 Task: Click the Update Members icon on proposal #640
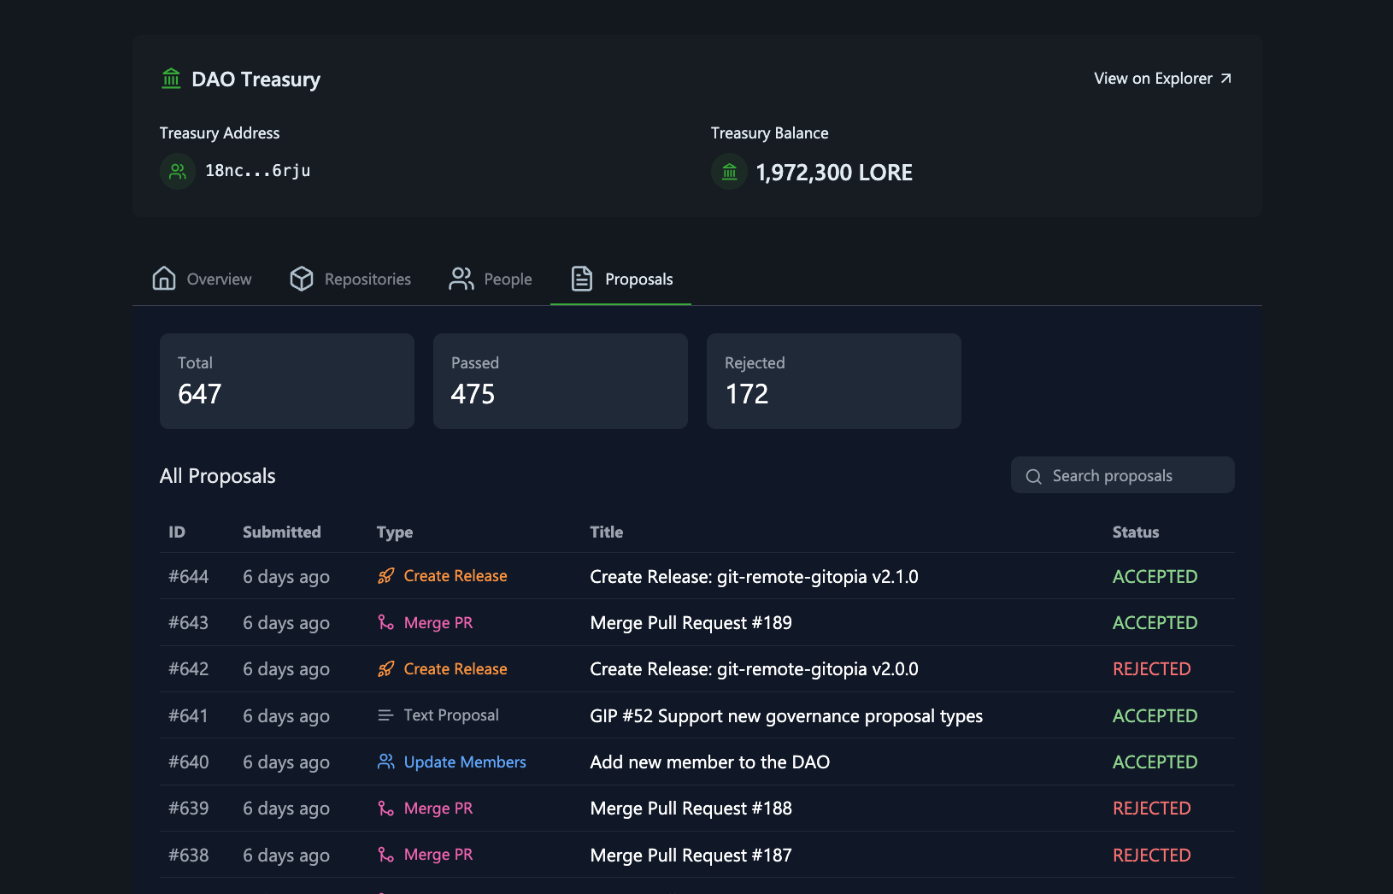point(386,762)
